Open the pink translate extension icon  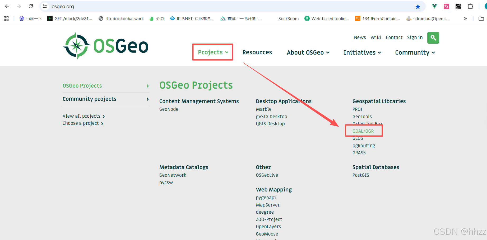tap(446, 6)
